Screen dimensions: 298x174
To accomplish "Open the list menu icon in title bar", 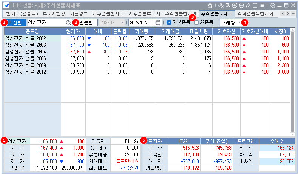I will click(262, 5).
